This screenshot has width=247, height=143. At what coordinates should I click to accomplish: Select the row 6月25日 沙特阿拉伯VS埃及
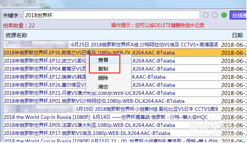point(125,45)
